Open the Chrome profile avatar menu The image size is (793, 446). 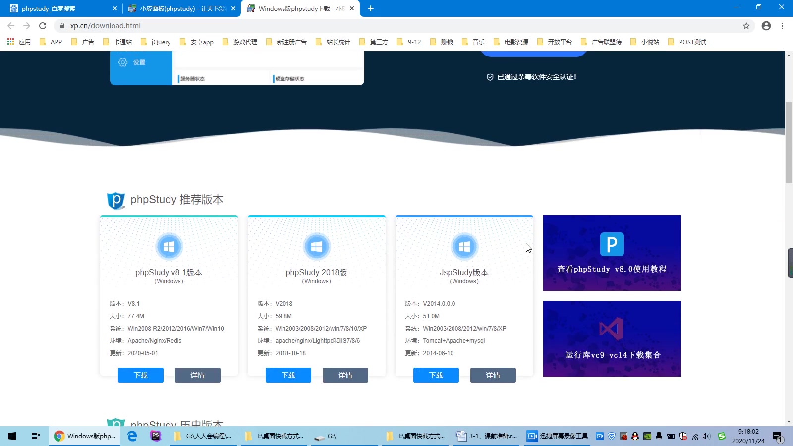pos(766,26)
